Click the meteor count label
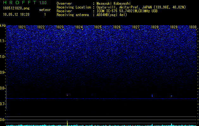The image size is (199, 126). tap(45, 10)
